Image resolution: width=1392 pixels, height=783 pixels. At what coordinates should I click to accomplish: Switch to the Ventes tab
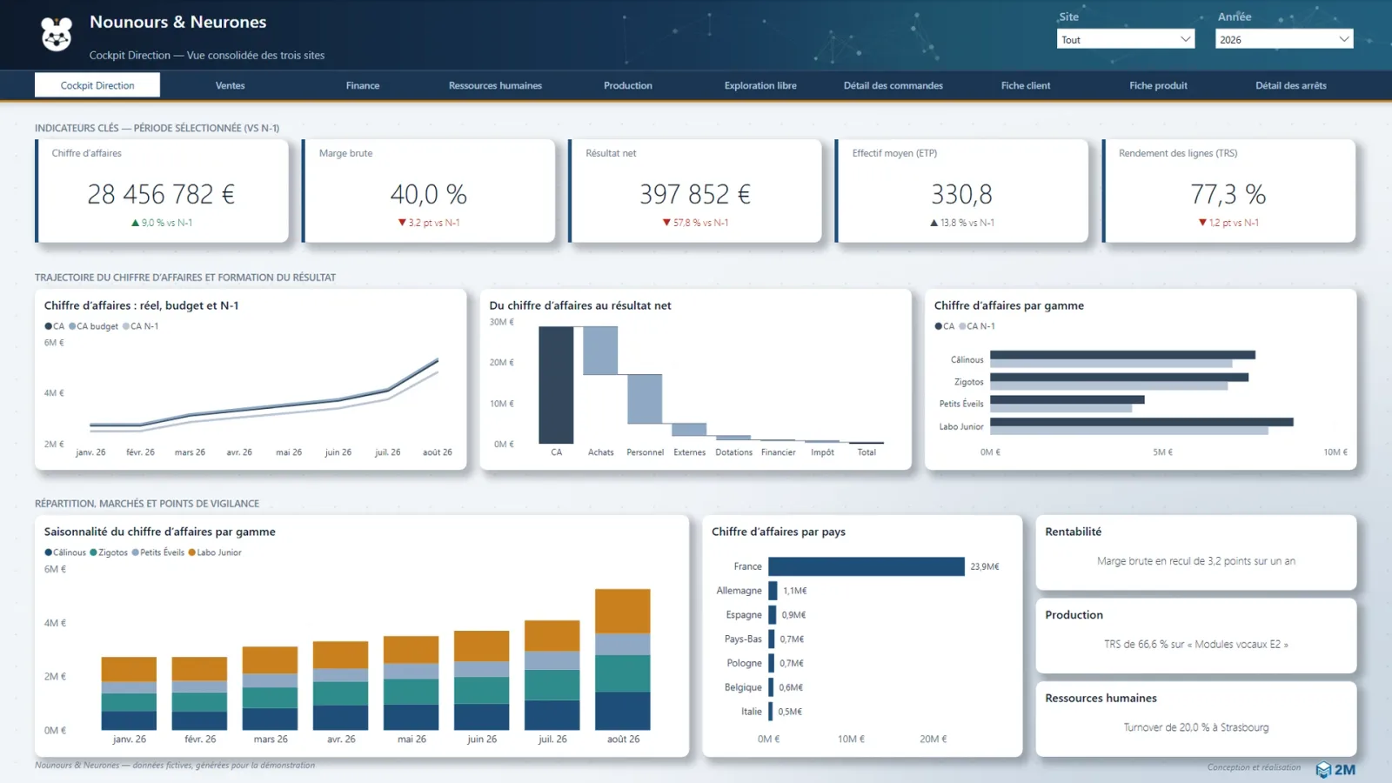pos(230,85)
